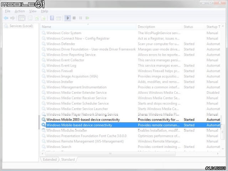Open the Help toolbar icon
Screen dimensions: 228x171
[52, 18]
